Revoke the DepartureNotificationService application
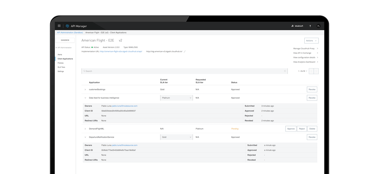Screen dimensions: 376x174 [312, 137]
